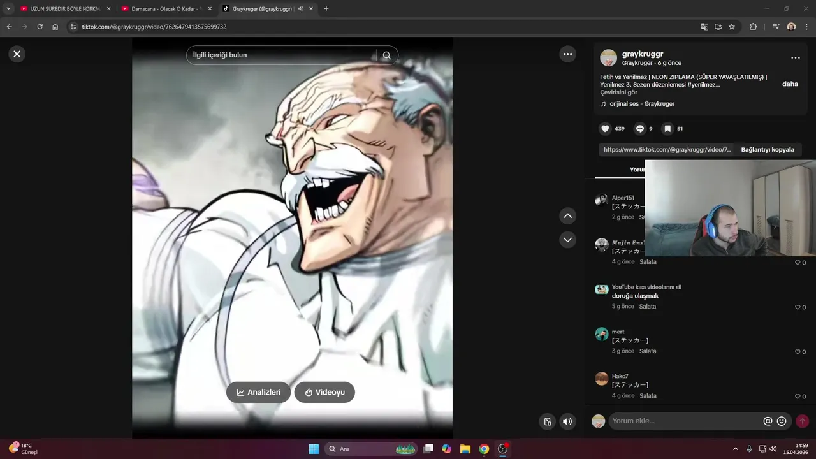Click the taskbar Ara search box

371,449
